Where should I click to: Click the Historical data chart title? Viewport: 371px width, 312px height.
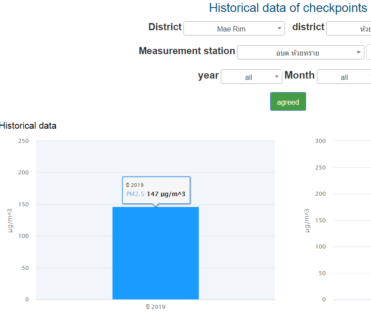[x=28, y=126]
